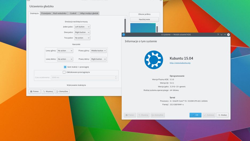
Task: Click the Emulacja naciśnięcia myszą label
Action: (x=76, y=22)
